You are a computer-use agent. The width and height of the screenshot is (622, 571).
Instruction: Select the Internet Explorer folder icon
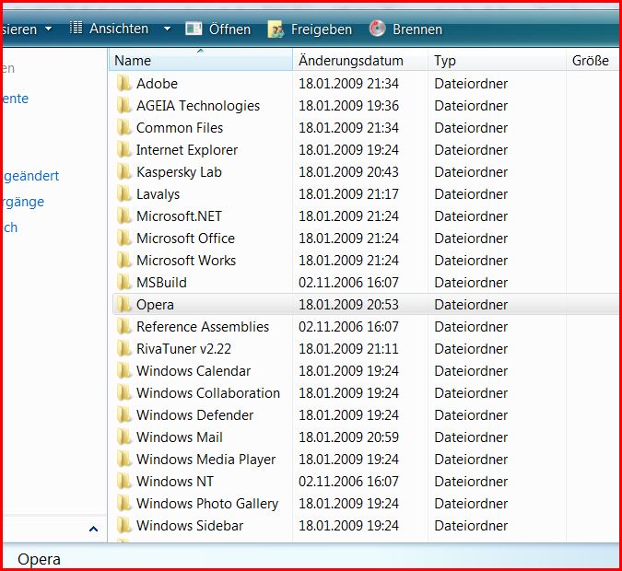coord(124,150)
